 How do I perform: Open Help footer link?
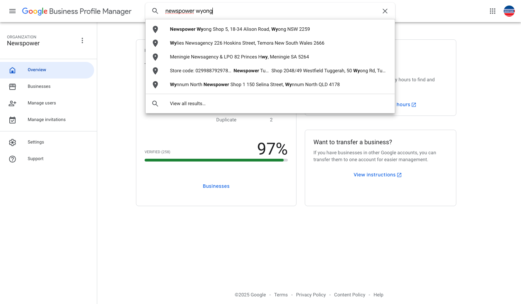pyautogui.click(x=378, y=295)
